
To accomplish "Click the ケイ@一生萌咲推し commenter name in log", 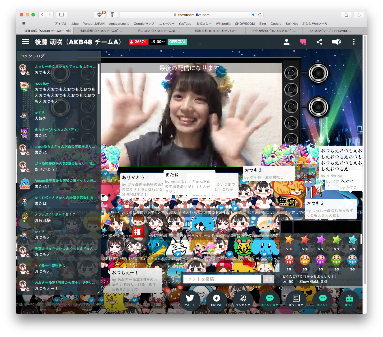I will pos(50,266).
